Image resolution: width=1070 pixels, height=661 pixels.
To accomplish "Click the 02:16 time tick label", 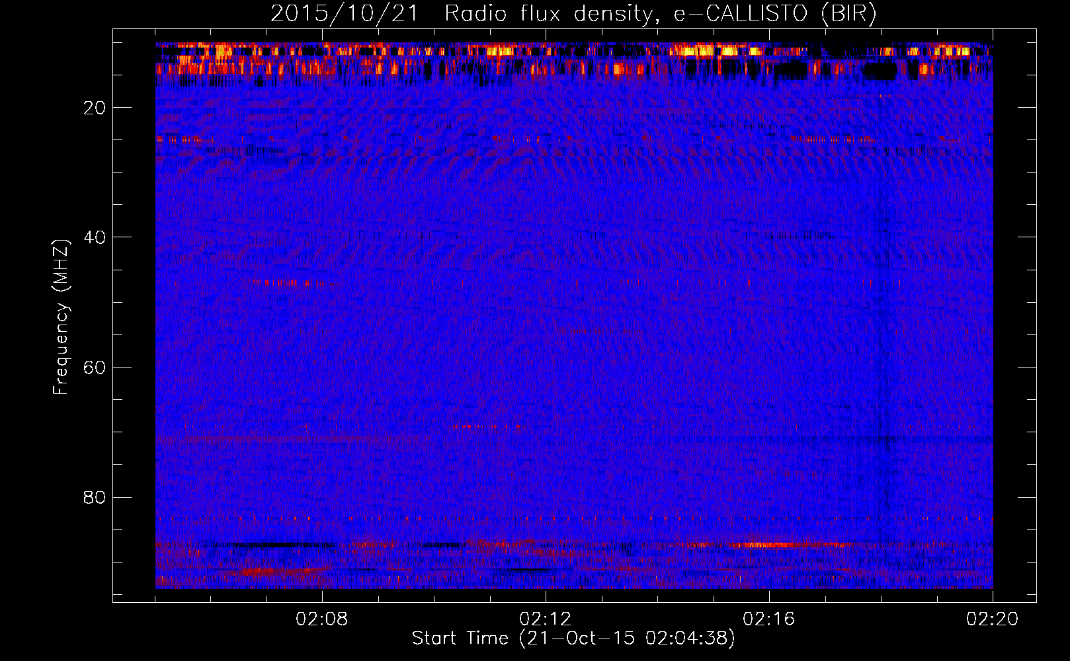I will pos(769,619).
